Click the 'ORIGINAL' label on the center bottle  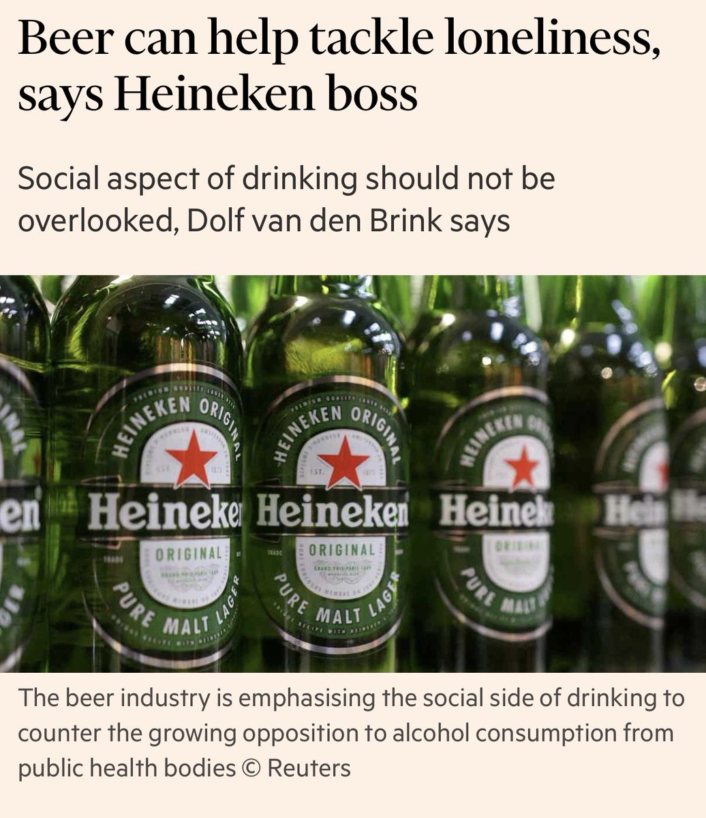(x=341, y=549)
